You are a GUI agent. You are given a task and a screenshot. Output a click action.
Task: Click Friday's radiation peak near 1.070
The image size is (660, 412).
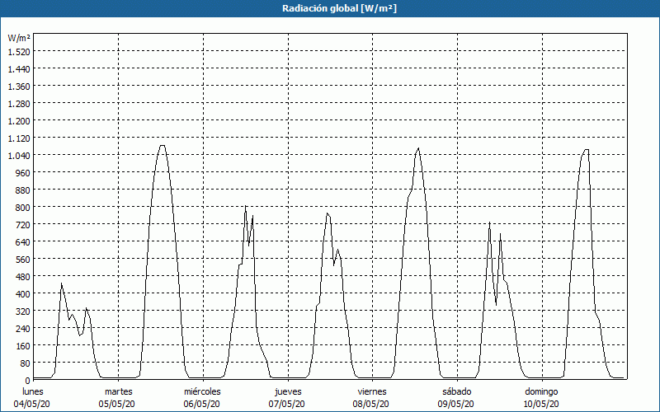418,148
